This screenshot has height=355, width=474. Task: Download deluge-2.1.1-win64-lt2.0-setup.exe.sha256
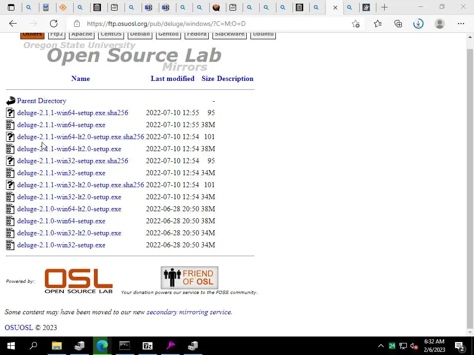[x=81, y=137]
